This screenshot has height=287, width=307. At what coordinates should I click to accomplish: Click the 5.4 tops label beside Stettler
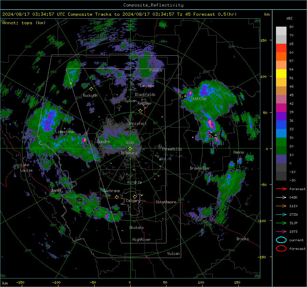182,96
